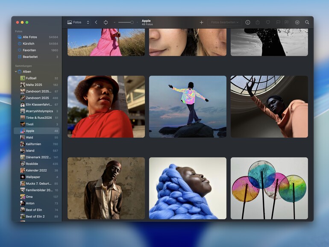The image size is (329, 247).
Task: Click the share icon in toolbar
Action: coord(258,22)
